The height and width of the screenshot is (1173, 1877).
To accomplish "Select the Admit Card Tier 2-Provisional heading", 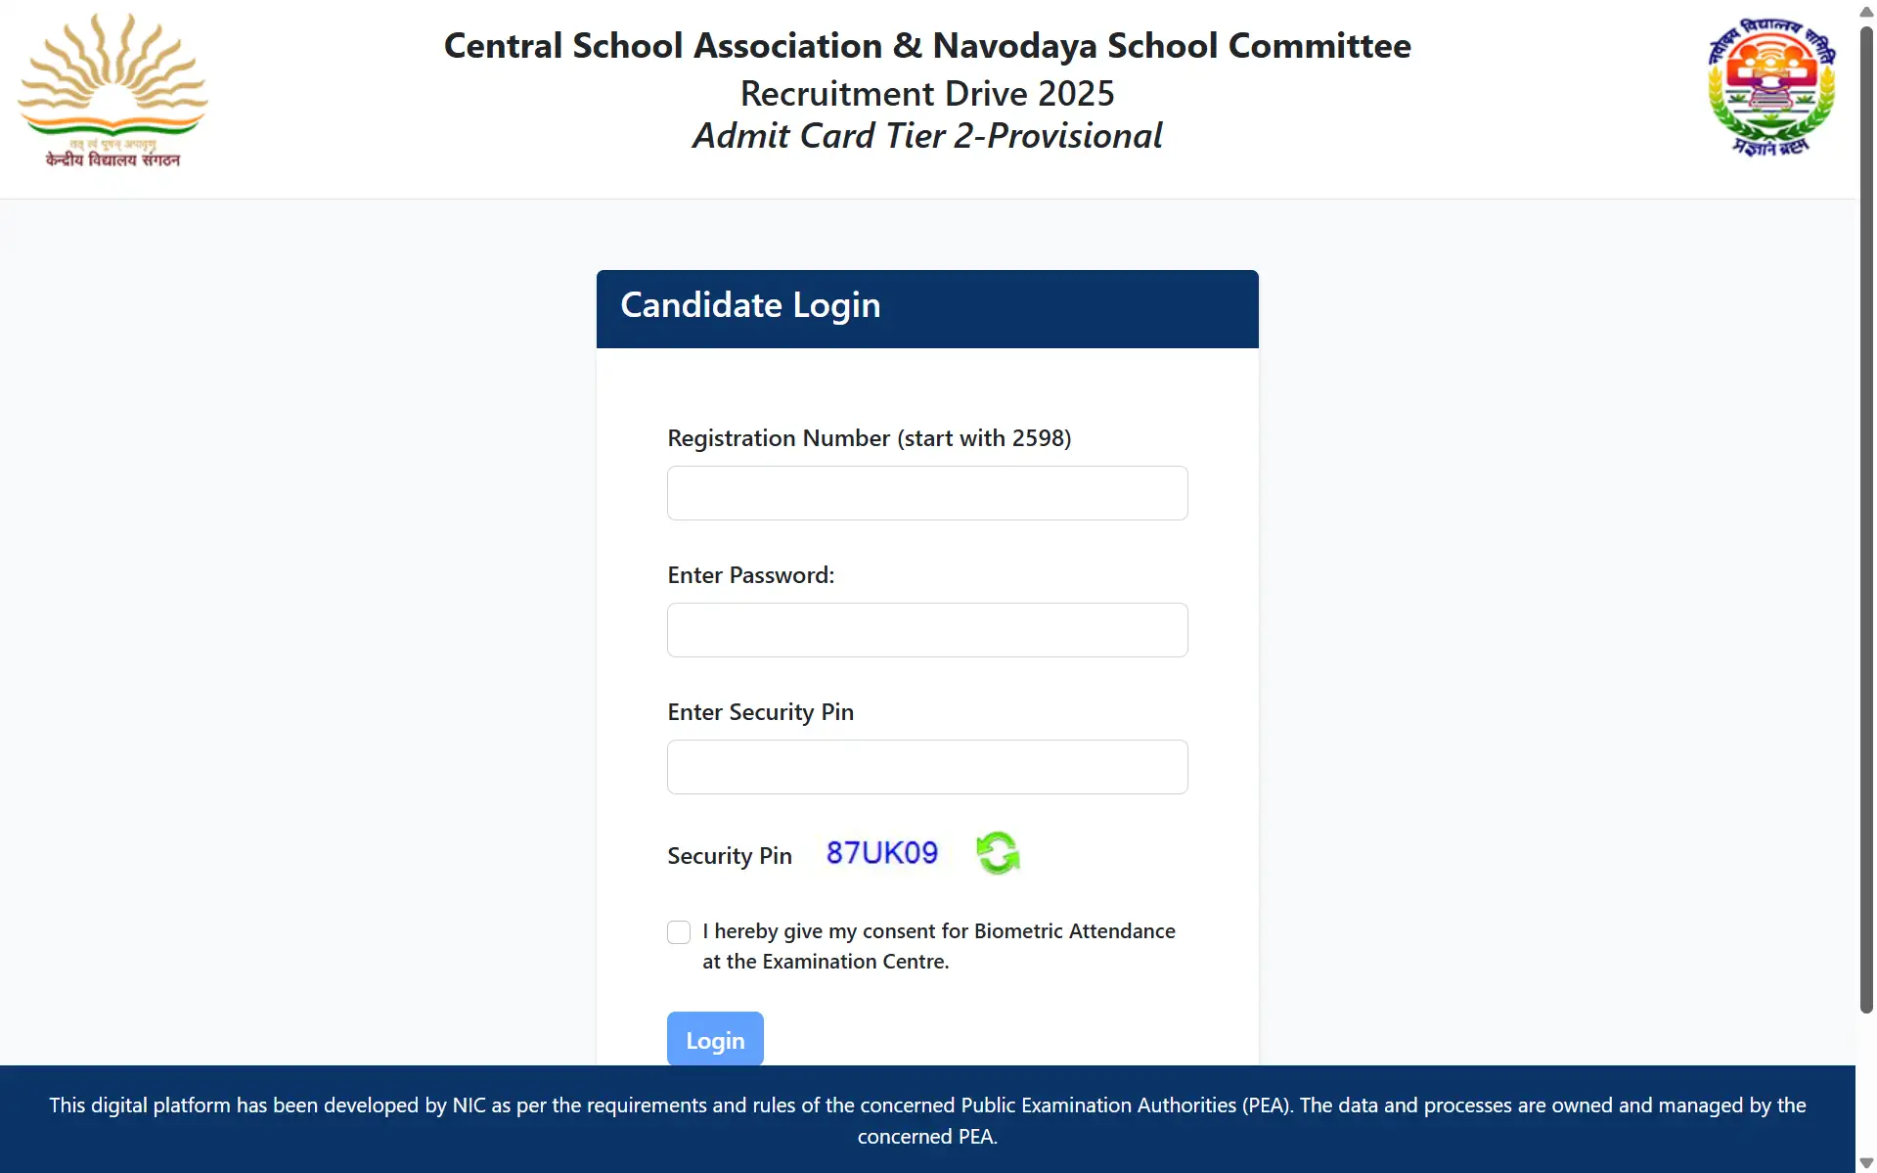I will tap(926, 135).
